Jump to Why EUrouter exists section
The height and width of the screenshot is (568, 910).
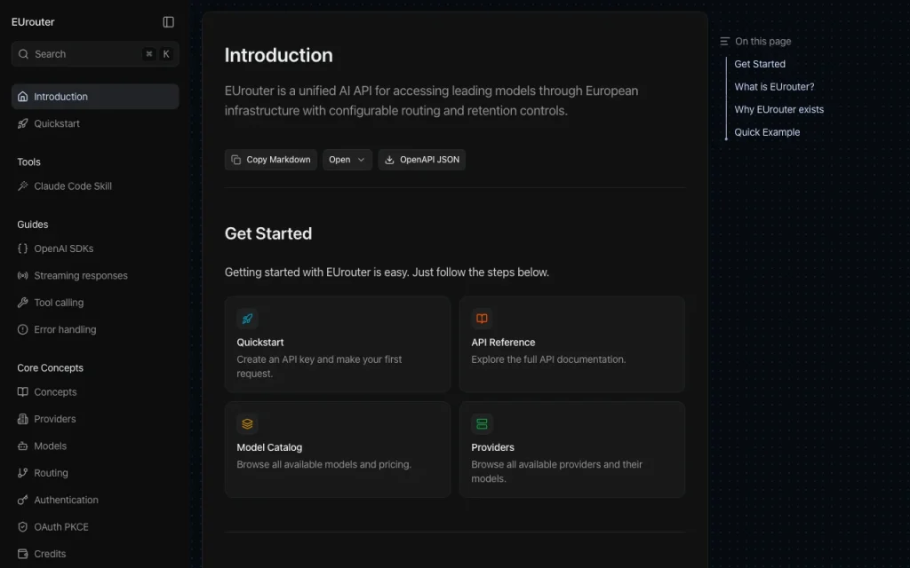(778, 109)
